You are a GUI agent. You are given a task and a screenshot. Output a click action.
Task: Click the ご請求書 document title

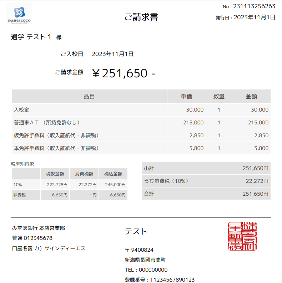coord(141,17)
